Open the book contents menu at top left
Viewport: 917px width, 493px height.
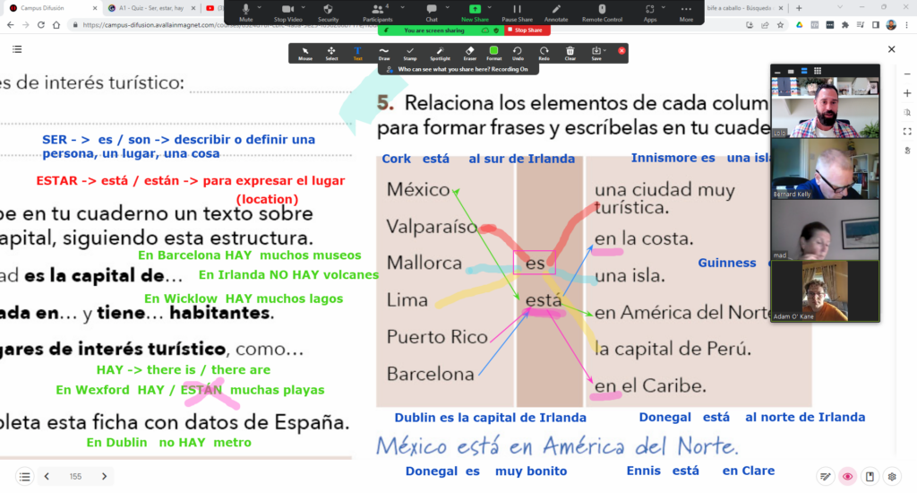point(17,49)
